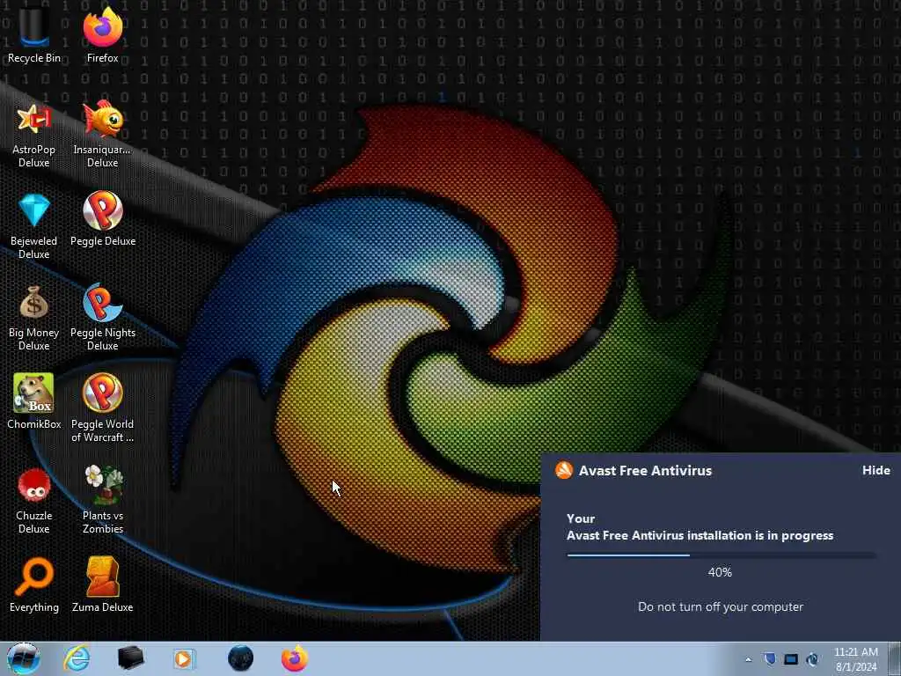
Task: Click the 'Avast Free Antivirus' popup title
Action: pyautogui.click(x=645, y=470)
